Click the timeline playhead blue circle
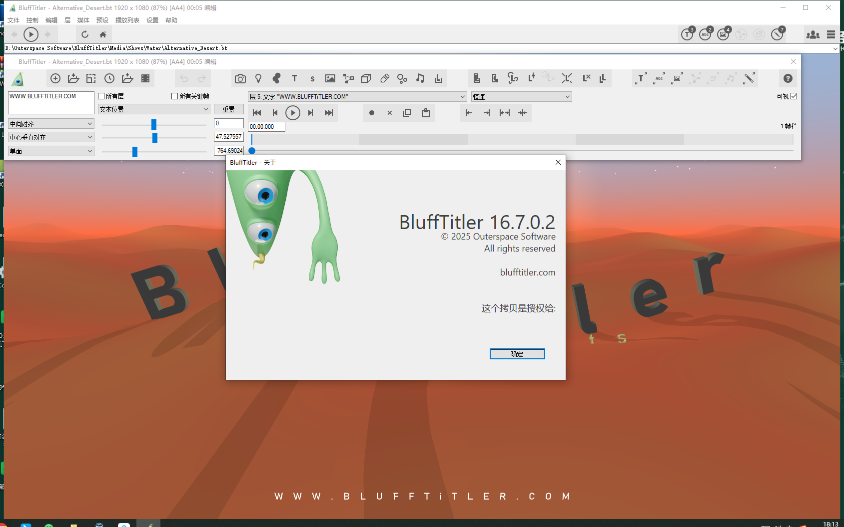844x527 pixels. 252,151
